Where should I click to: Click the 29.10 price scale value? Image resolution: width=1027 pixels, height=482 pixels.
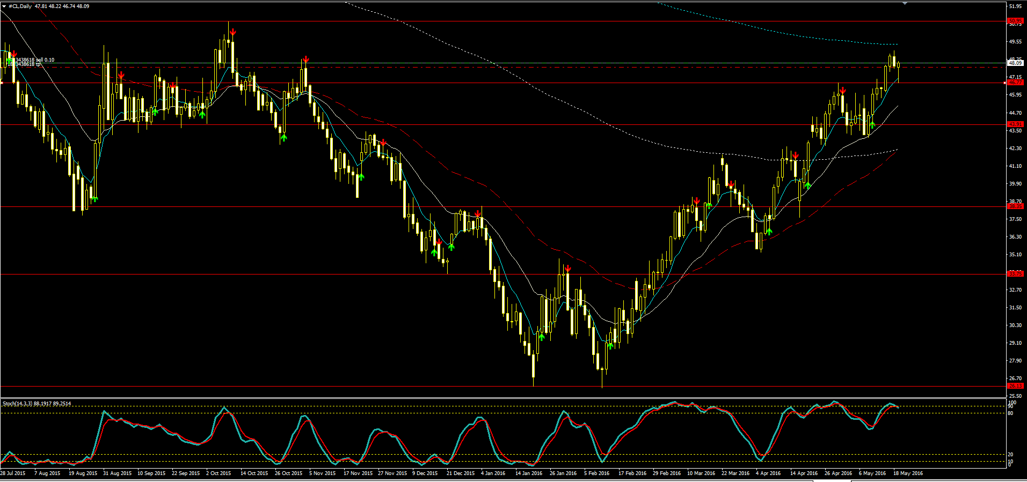point(1015,343)
